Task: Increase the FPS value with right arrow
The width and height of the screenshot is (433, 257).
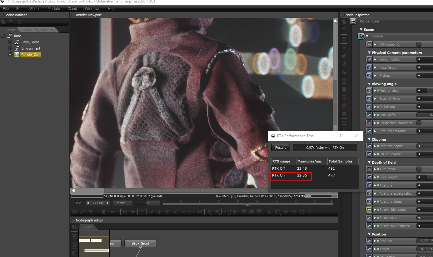Action: coord(108,203)
